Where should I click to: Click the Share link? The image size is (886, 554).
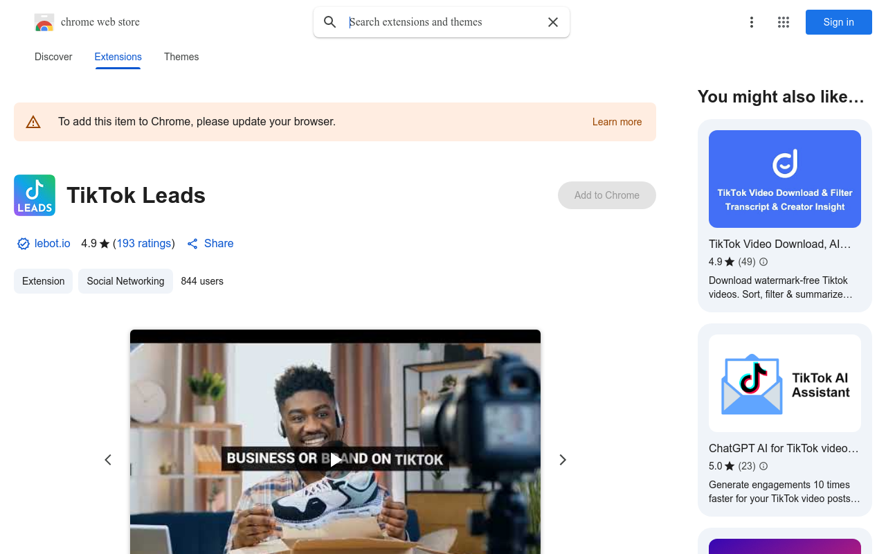210,244
